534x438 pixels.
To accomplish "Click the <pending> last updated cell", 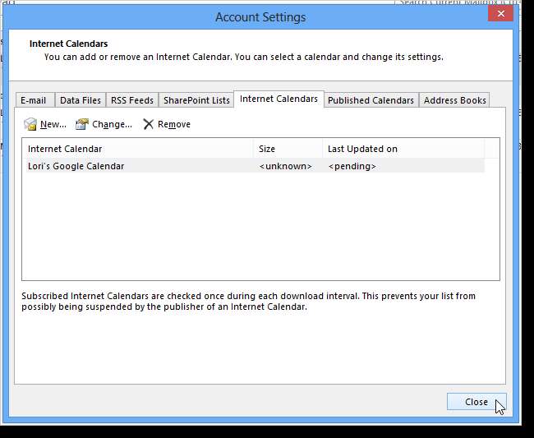I will pyautogui.click(x=352, y=166).
